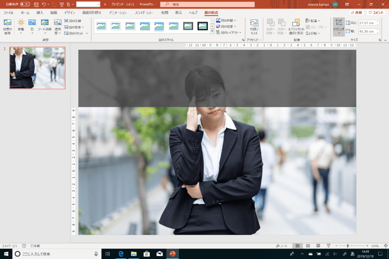
Task: Click the 69% zoom level
Action: 375,246
